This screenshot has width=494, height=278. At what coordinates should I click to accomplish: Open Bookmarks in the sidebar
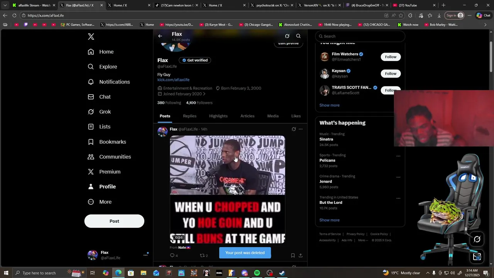(107, 142)
